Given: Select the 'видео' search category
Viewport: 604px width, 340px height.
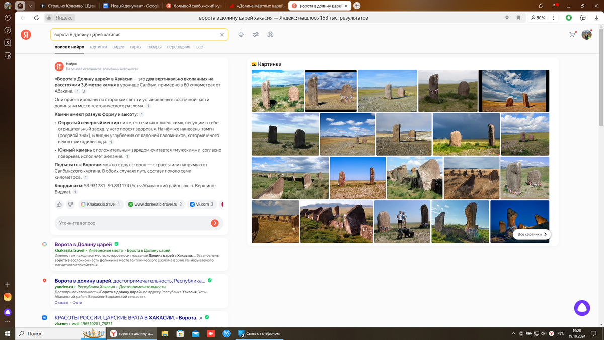Looking at the screenshot, I should pyautogui.click(x=118, y=47).
